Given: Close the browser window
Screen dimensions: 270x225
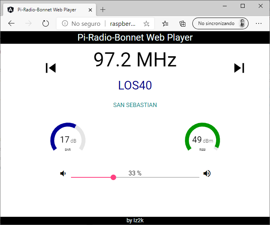Looking at the screenshot, I should [261, 6].
